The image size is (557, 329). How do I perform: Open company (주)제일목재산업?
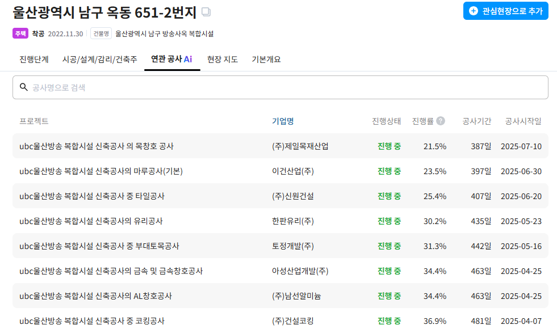point(300,146)
